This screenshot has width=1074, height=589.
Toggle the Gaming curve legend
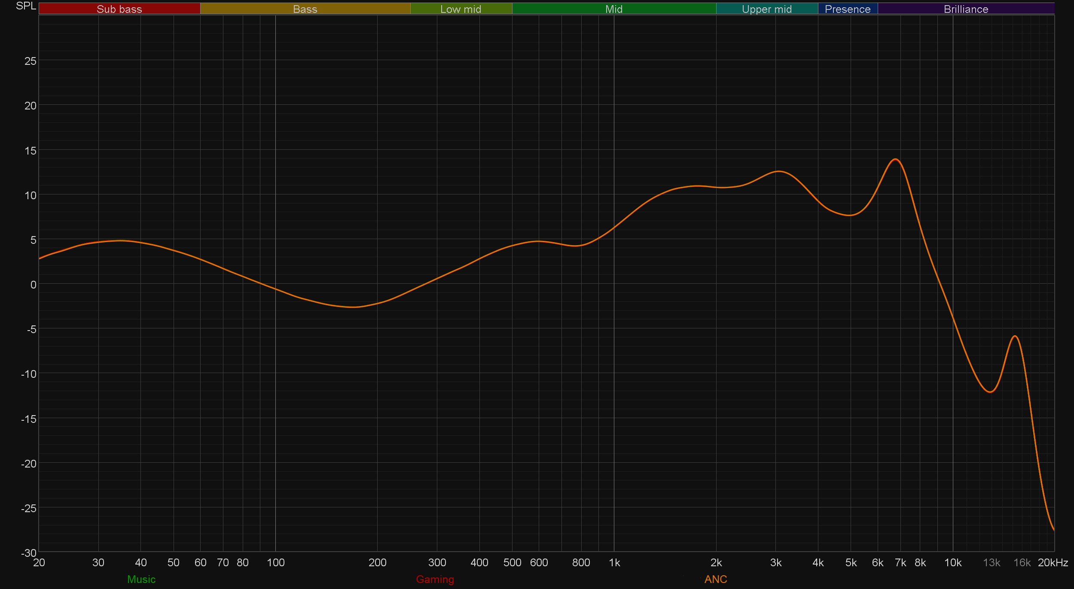pos(435,579)
